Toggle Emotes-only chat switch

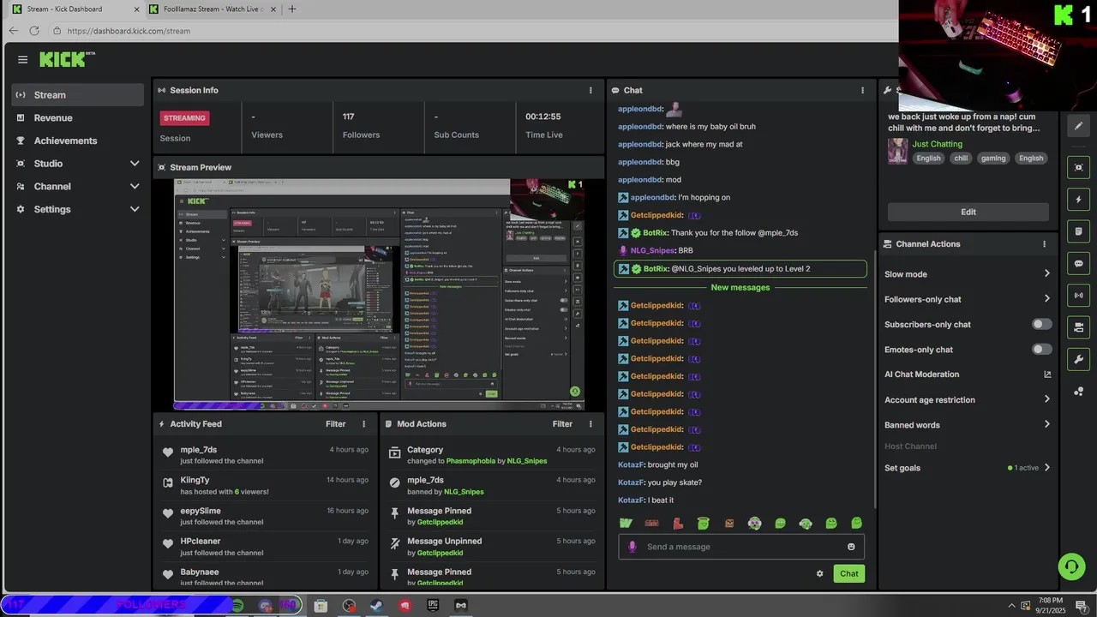tap(1041, 350)
